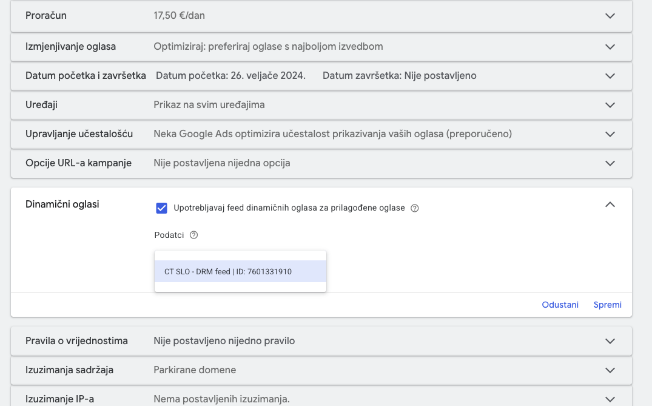Expand Opcije URL-a kampanje chevron

coord(610,163)
